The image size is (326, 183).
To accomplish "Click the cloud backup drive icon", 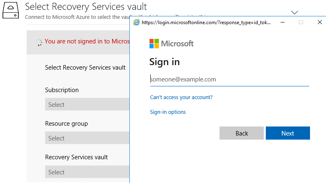I will click(x=11, y=10).
